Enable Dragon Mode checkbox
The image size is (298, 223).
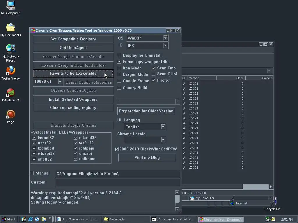pos(119,74)
